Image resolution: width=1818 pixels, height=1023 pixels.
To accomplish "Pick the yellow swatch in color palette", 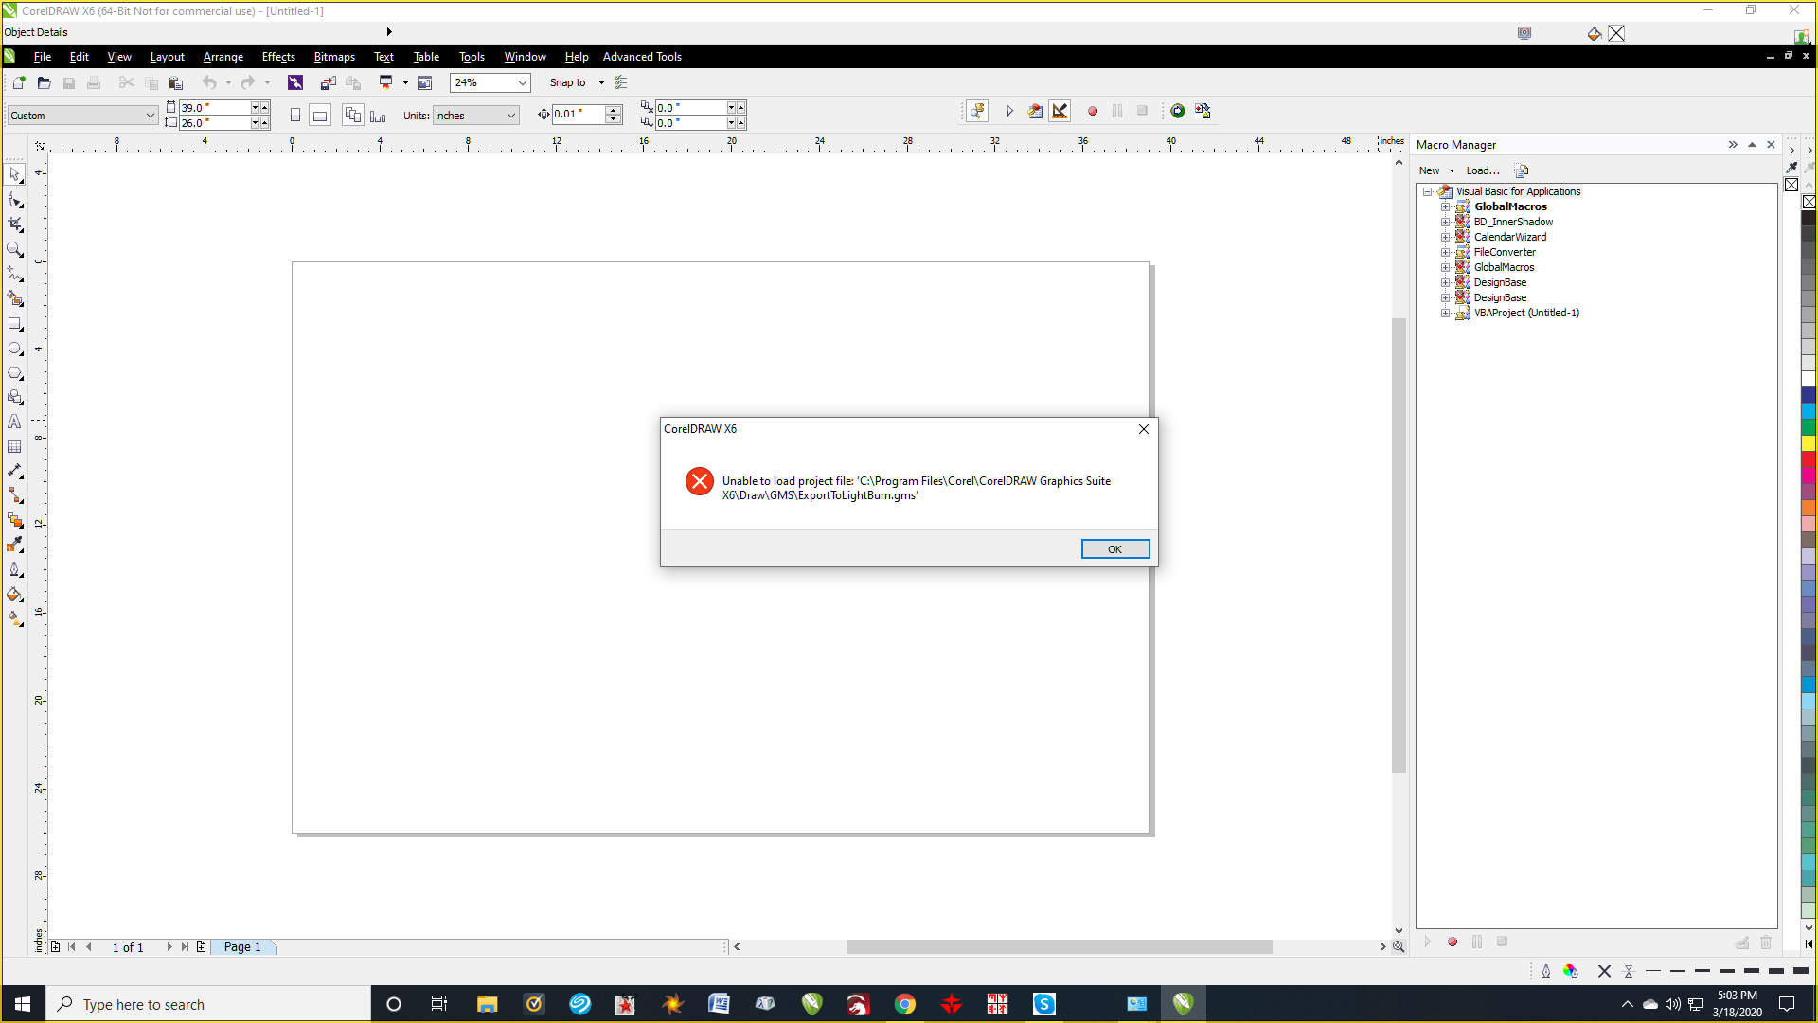I will [1808, 443].
